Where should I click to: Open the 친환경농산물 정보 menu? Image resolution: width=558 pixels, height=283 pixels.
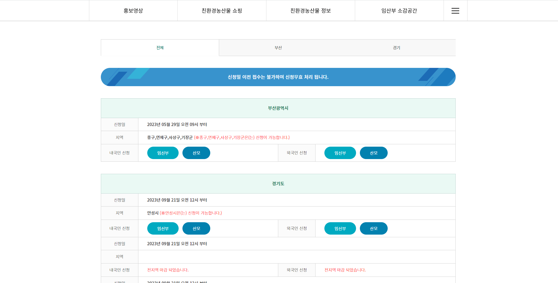point(310,10)
